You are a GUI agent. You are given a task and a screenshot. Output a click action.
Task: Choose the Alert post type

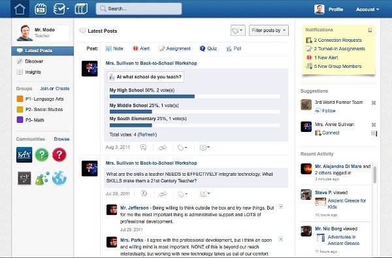coord(141,48)
